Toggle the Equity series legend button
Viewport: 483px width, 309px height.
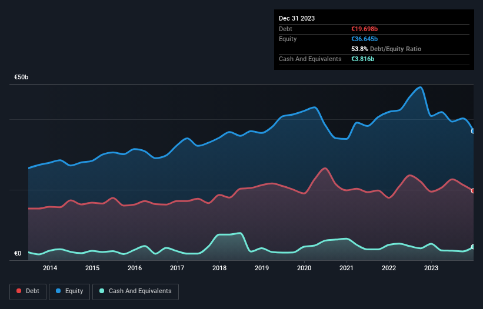coord(69,291)
